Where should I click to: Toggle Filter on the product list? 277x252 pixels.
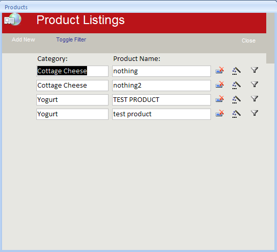click(71, 39)
